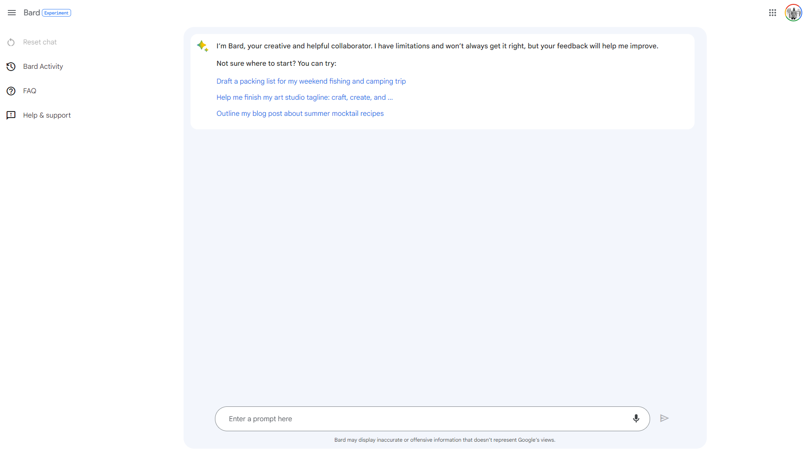
Task: Click the FAQ question mark icon
Action: click(11, 91)
